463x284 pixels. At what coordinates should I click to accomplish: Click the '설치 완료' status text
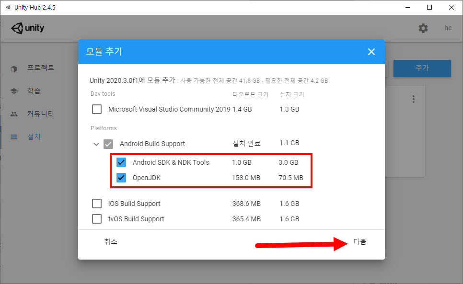click(x=246, y=143)
